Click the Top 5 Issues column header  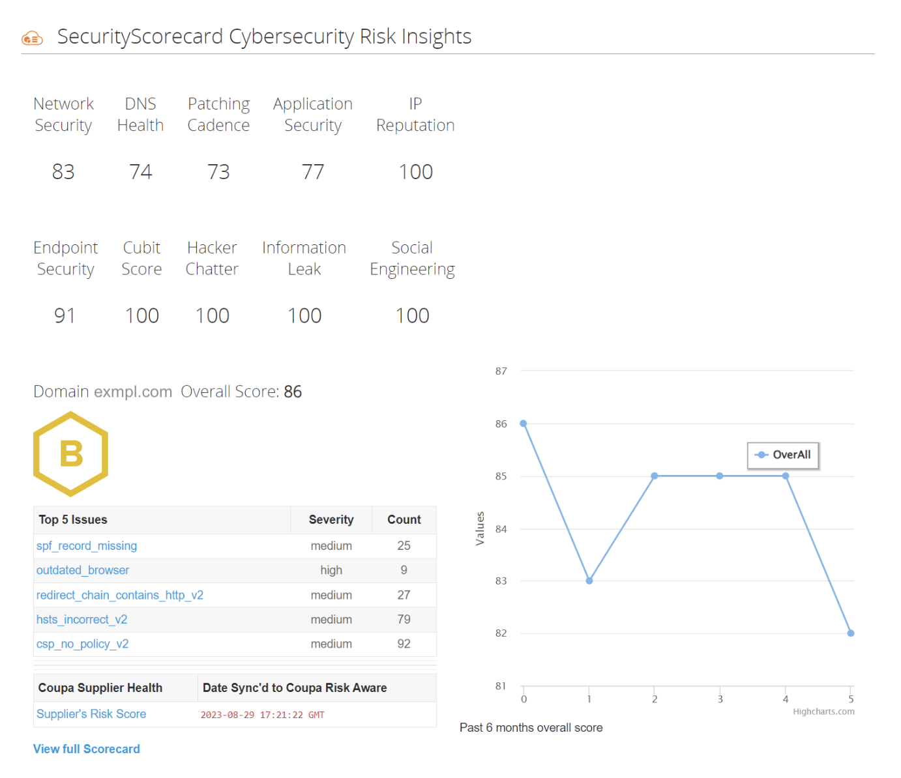coord(73,520)
